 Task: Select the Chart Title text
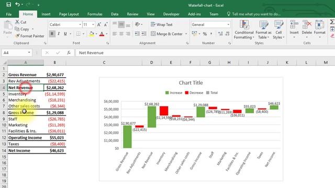pyautogui.click(x=191, y=83)
